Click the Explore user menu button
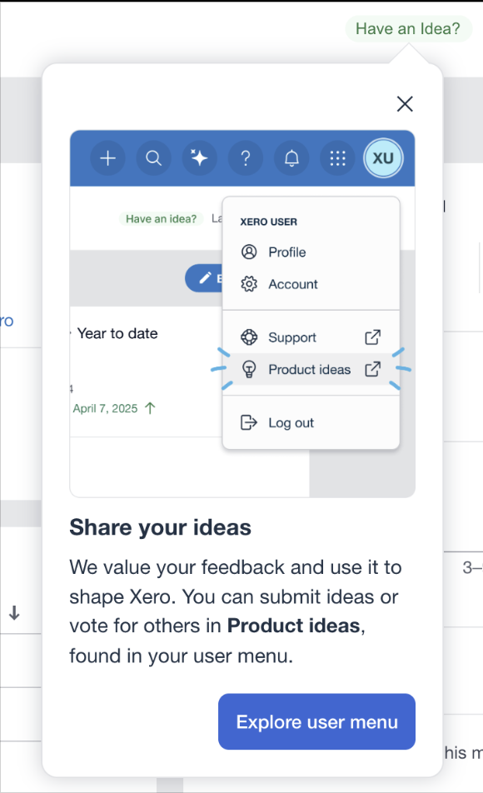This screenshot has width=483, height=793. tap(316, 721)
